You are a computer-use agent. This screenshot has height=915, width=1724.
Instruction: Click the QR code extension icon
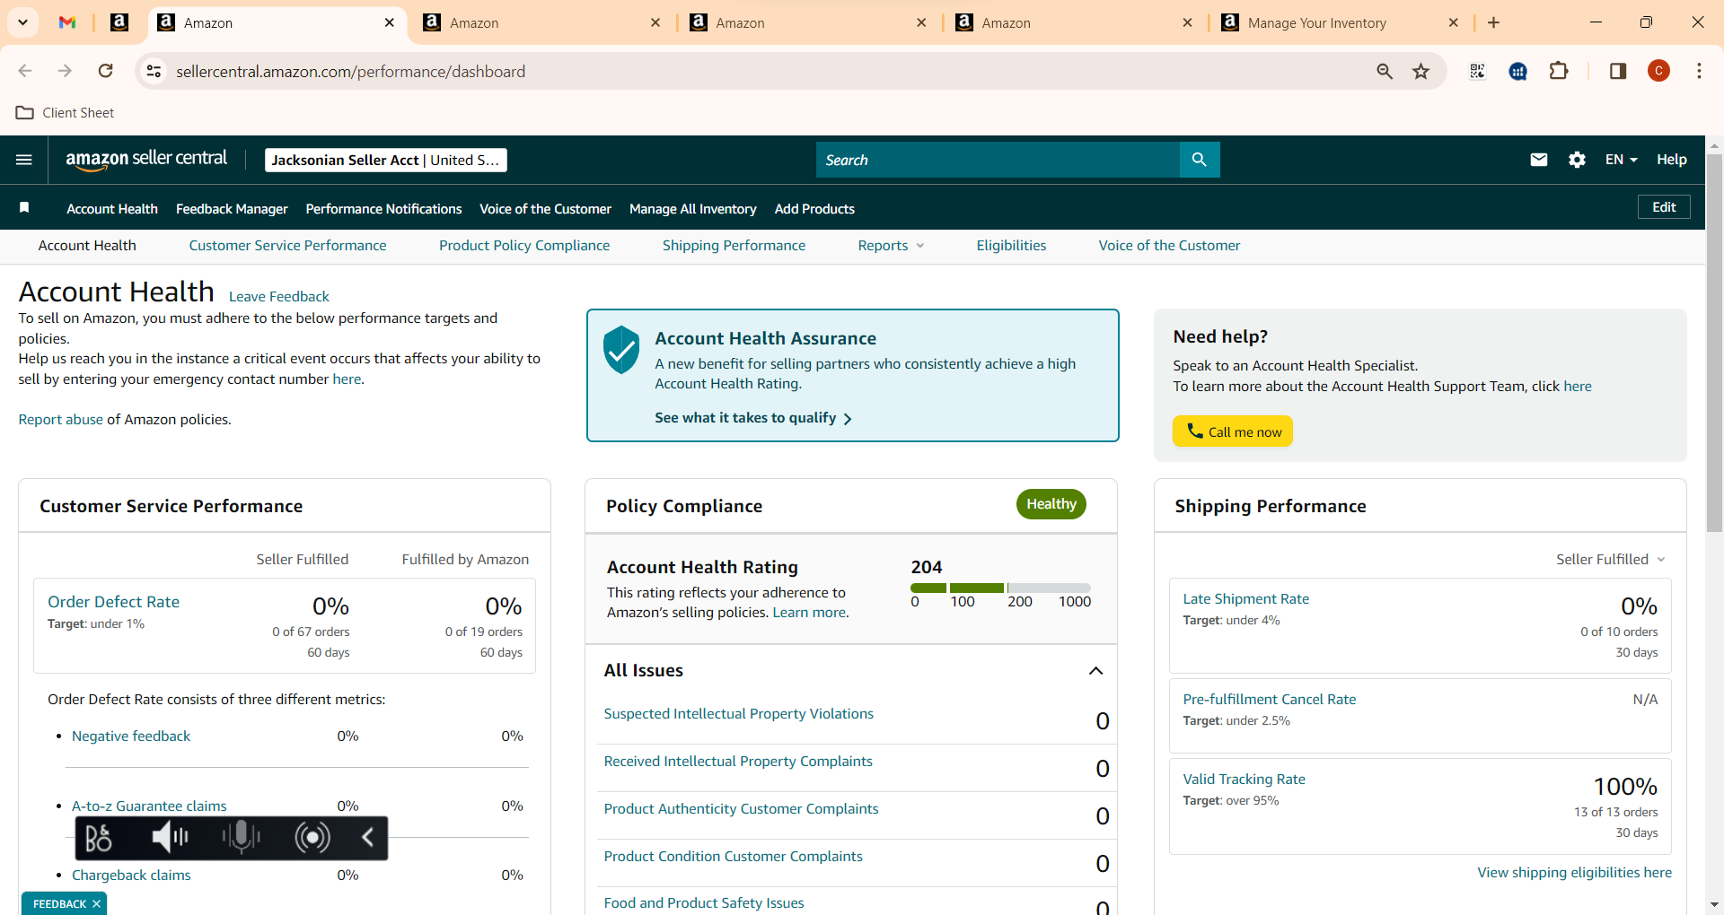tap(1477, 71)
